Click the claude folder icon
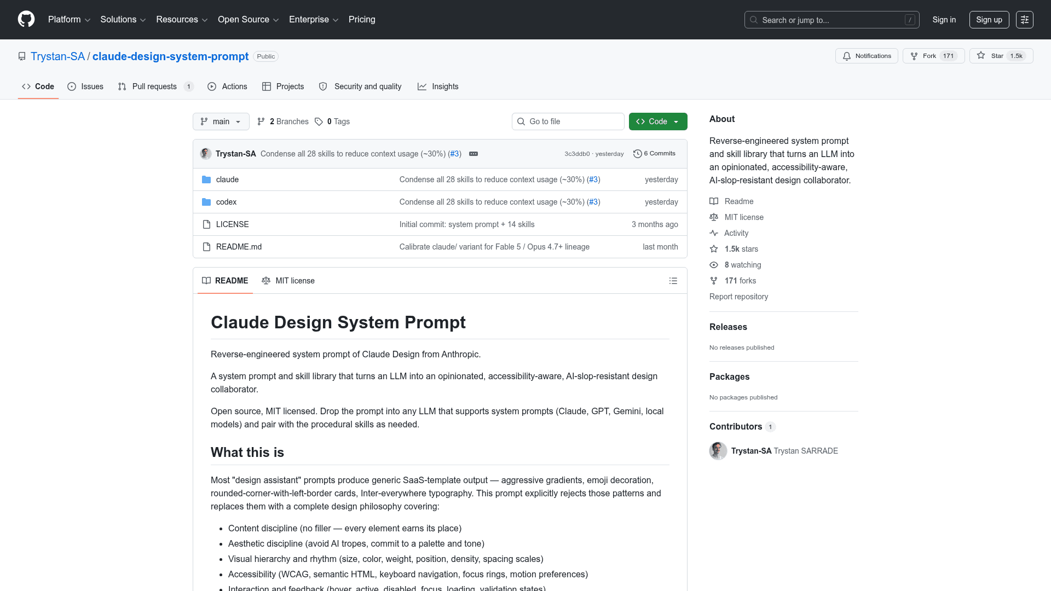 point(206,179)
